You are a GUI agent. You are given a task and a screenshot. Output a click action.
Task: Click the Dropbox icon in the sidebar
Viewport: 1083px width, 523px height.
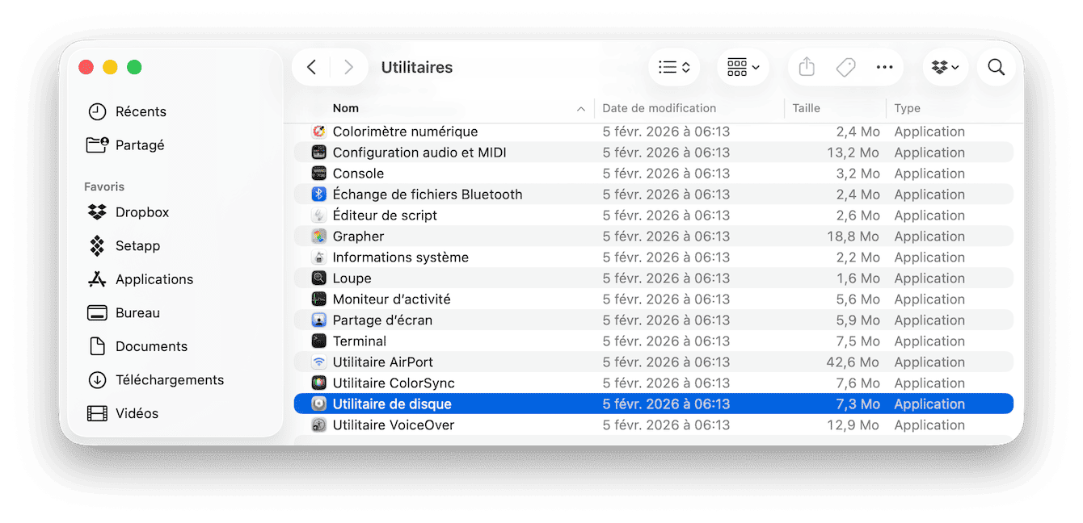[x=97, y=211]
